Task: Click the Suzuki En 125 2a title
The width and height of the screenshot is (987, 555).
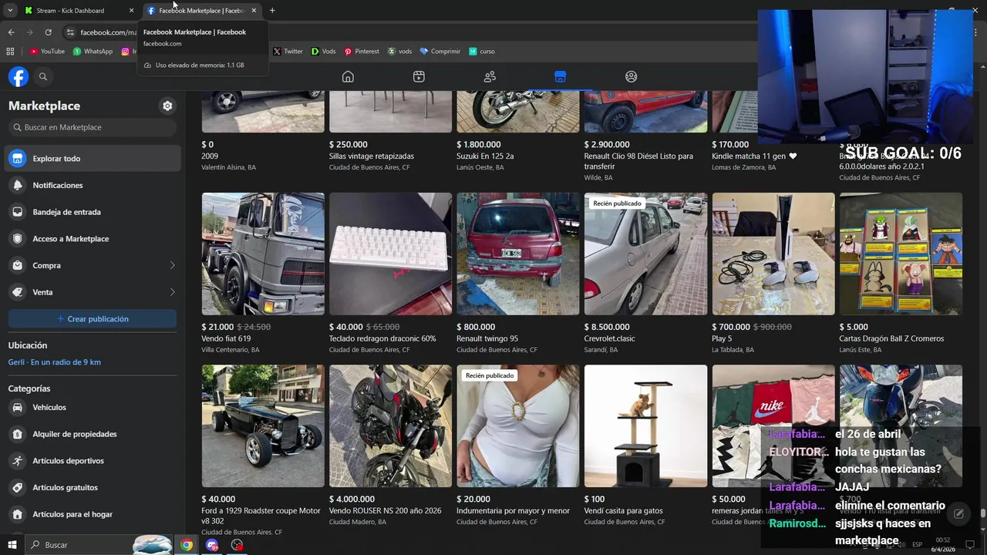Action: coord(485,156)
